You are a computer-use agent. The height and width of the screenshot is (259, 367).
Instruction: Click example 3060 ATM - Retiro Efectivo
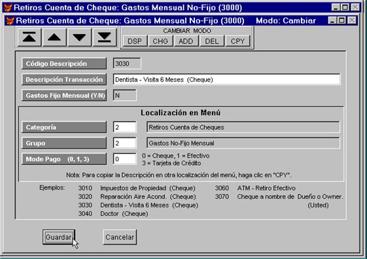pos(255,188)
